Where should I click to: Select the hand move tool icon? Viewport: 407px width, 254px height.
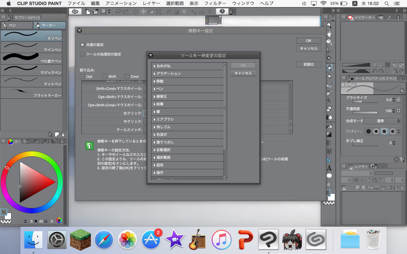click(329, 34)
